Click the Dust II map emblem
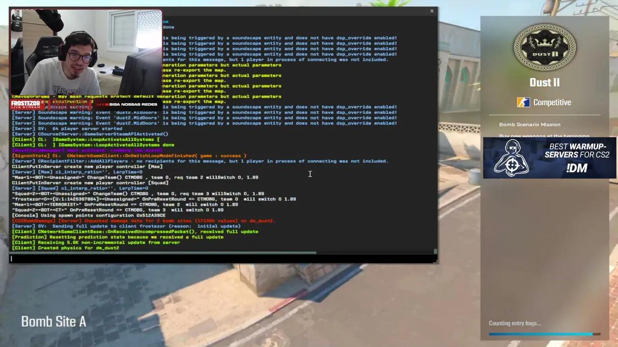This screenshot has width=618, height=347. [x=545, y=47]
